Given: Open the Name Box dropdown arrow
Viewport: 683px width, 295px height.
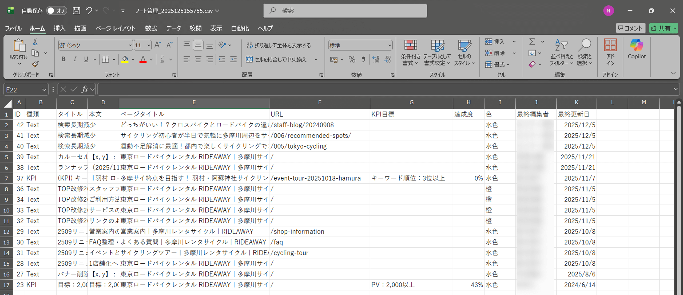Looking at the screenshot, I should (x=44, y=90).
